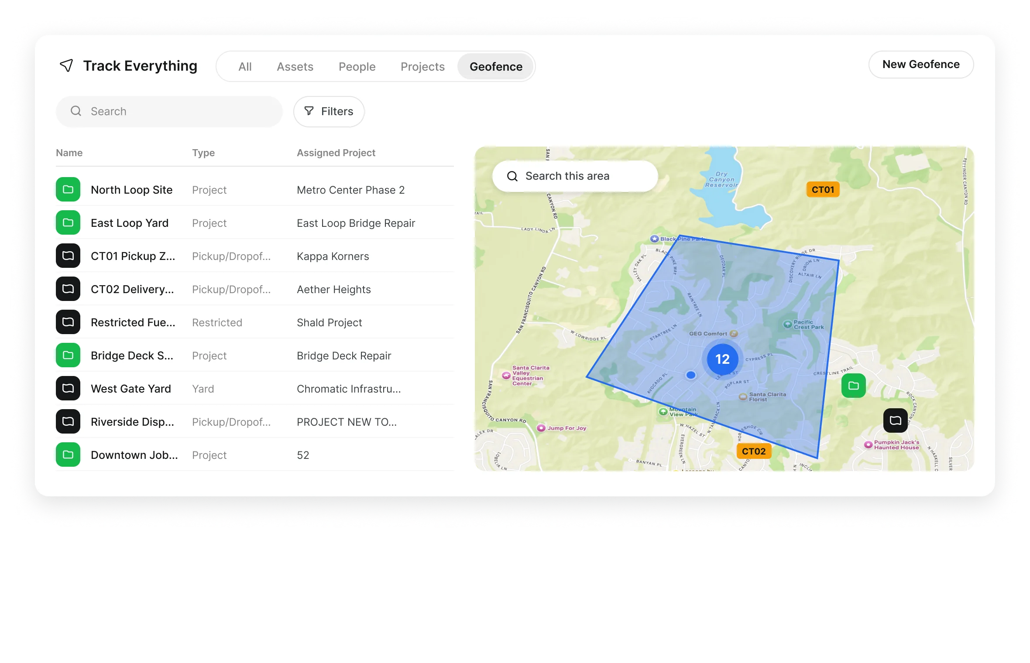Select the CT01 orange label on the map

(823, 190)
